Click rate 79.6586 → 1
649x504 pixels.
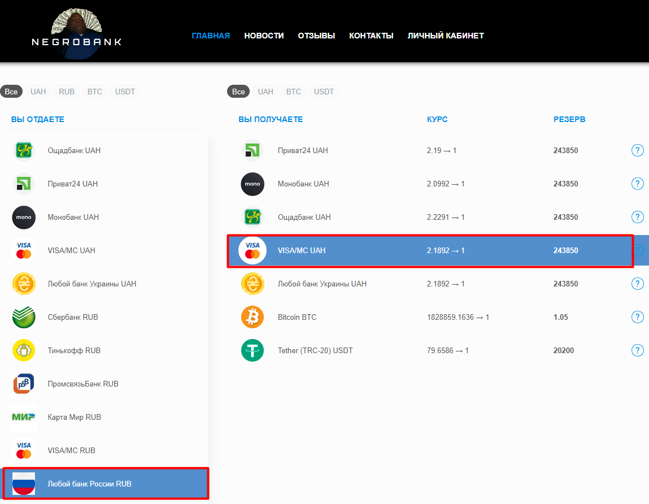448,350
